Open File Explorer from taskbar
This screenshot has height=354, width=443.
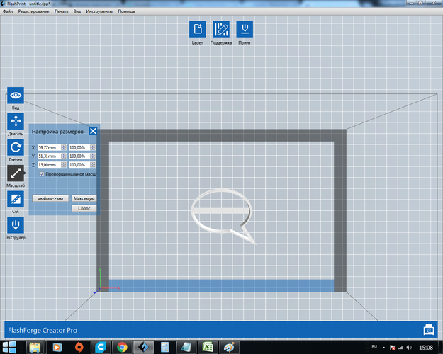[35, 347]
